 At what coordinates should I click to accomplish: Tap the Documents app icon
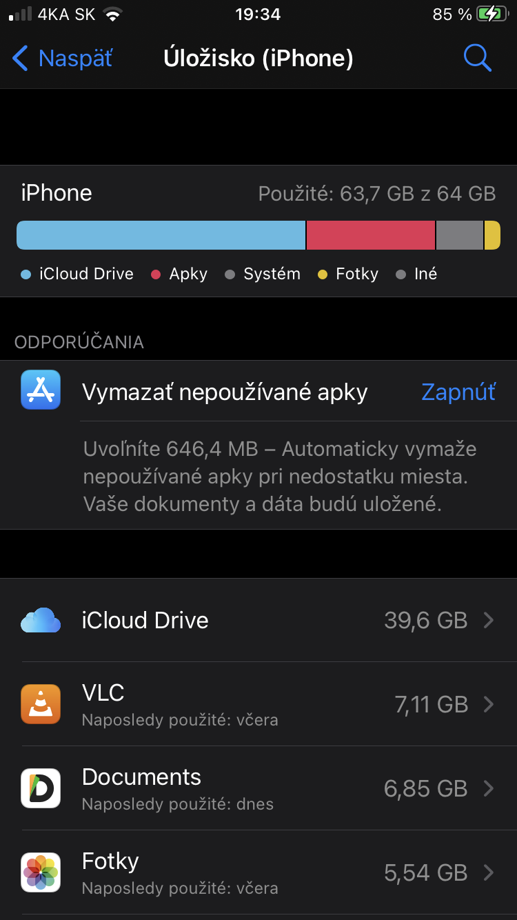pos(41,788)
